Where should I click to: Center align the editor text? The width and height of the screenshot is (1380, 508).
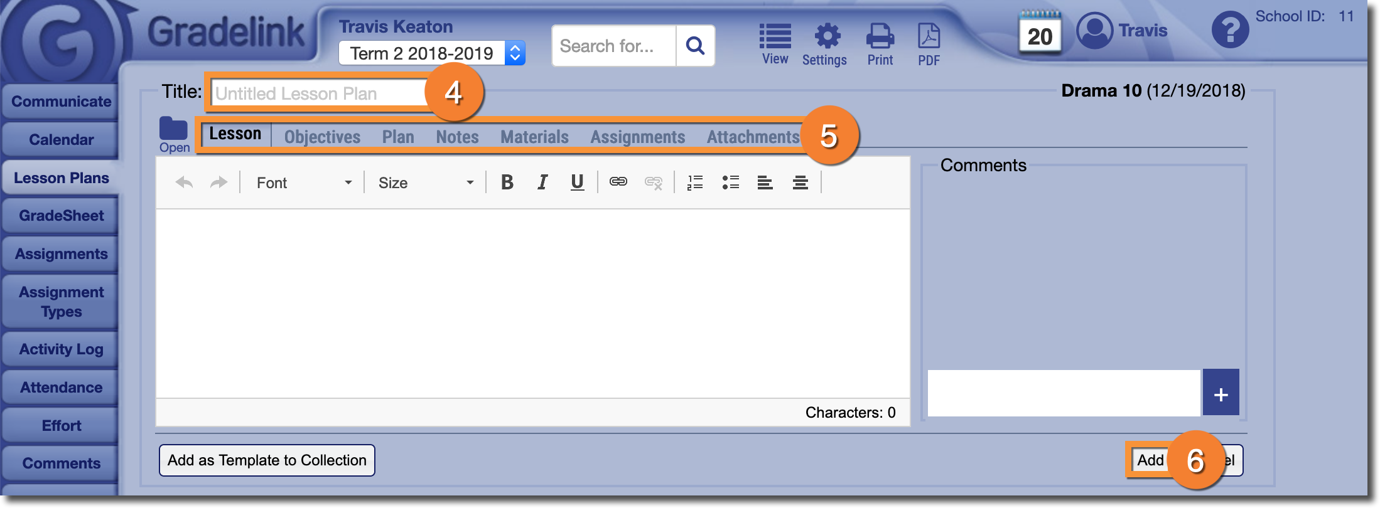(x=800, y=183)
